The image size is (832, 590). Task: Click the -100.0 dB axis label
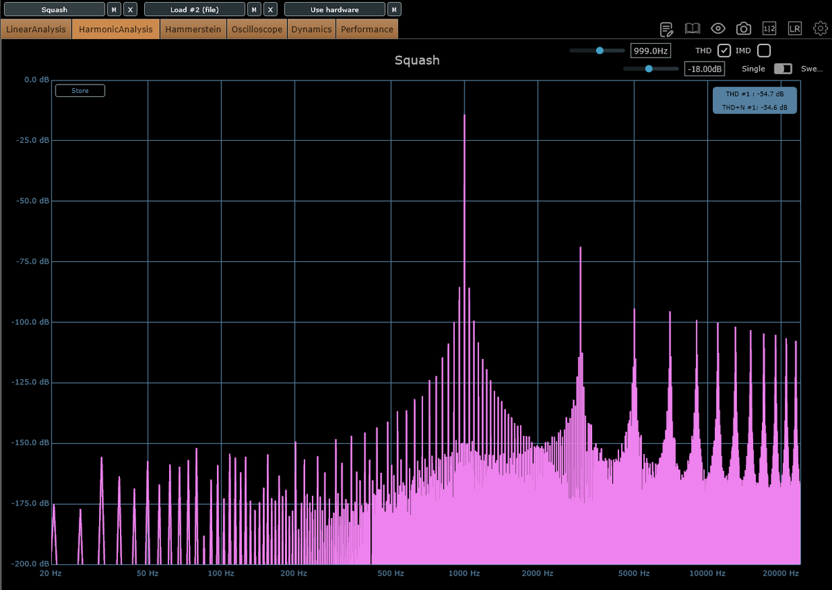click(31, 322)
